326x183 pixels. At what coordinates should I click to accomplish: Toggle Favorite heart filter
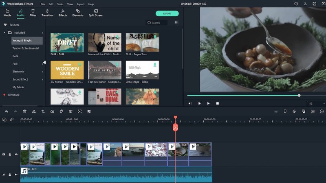(x=5, y=25)
